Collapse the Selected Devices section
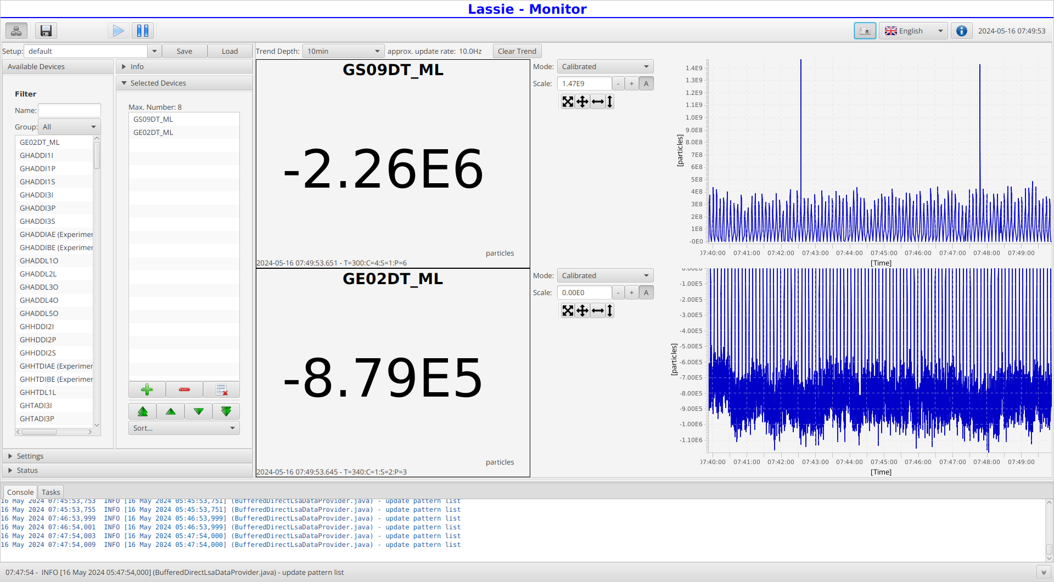This screenshot has height=582, width=1054. 184,83
